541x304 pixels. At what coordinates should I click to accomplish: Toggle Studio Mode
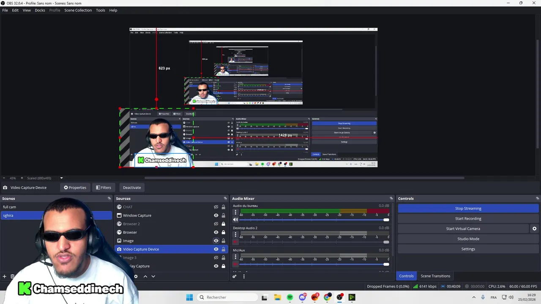pos(468,239)
